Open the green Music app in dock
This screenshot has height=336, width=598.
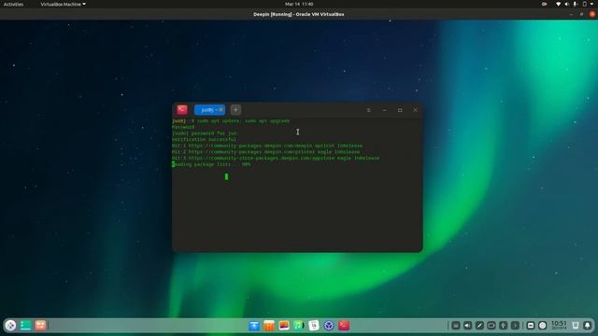point(299,326)
